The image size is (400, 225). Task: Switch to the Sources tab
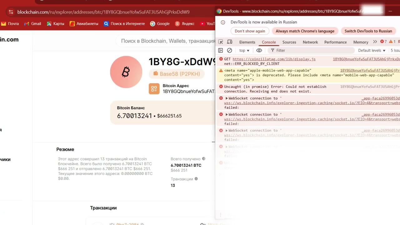[x=289, y=42]
